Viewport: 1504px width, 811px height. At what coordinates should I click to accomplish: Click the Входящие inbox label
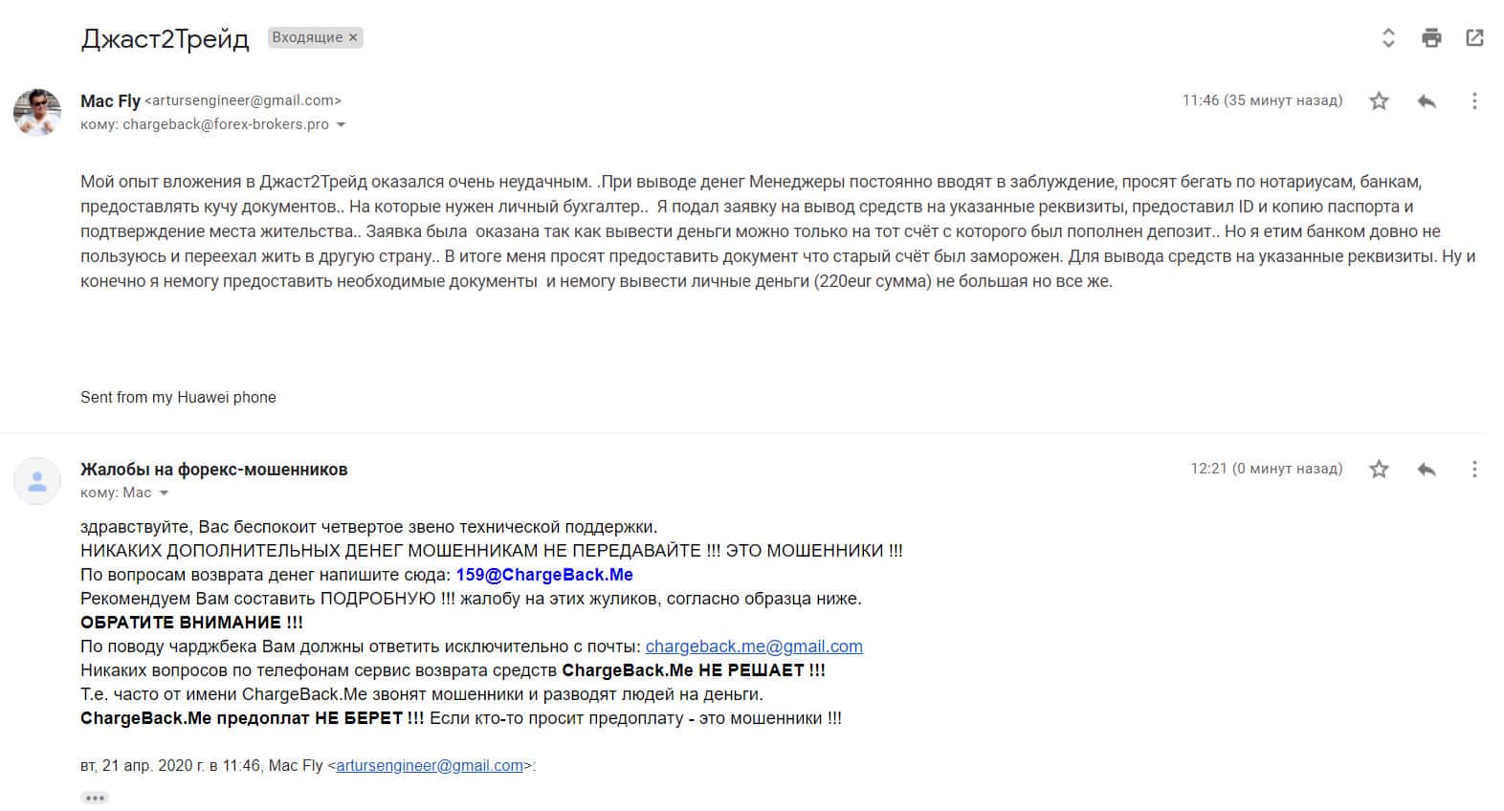[307, 38]
